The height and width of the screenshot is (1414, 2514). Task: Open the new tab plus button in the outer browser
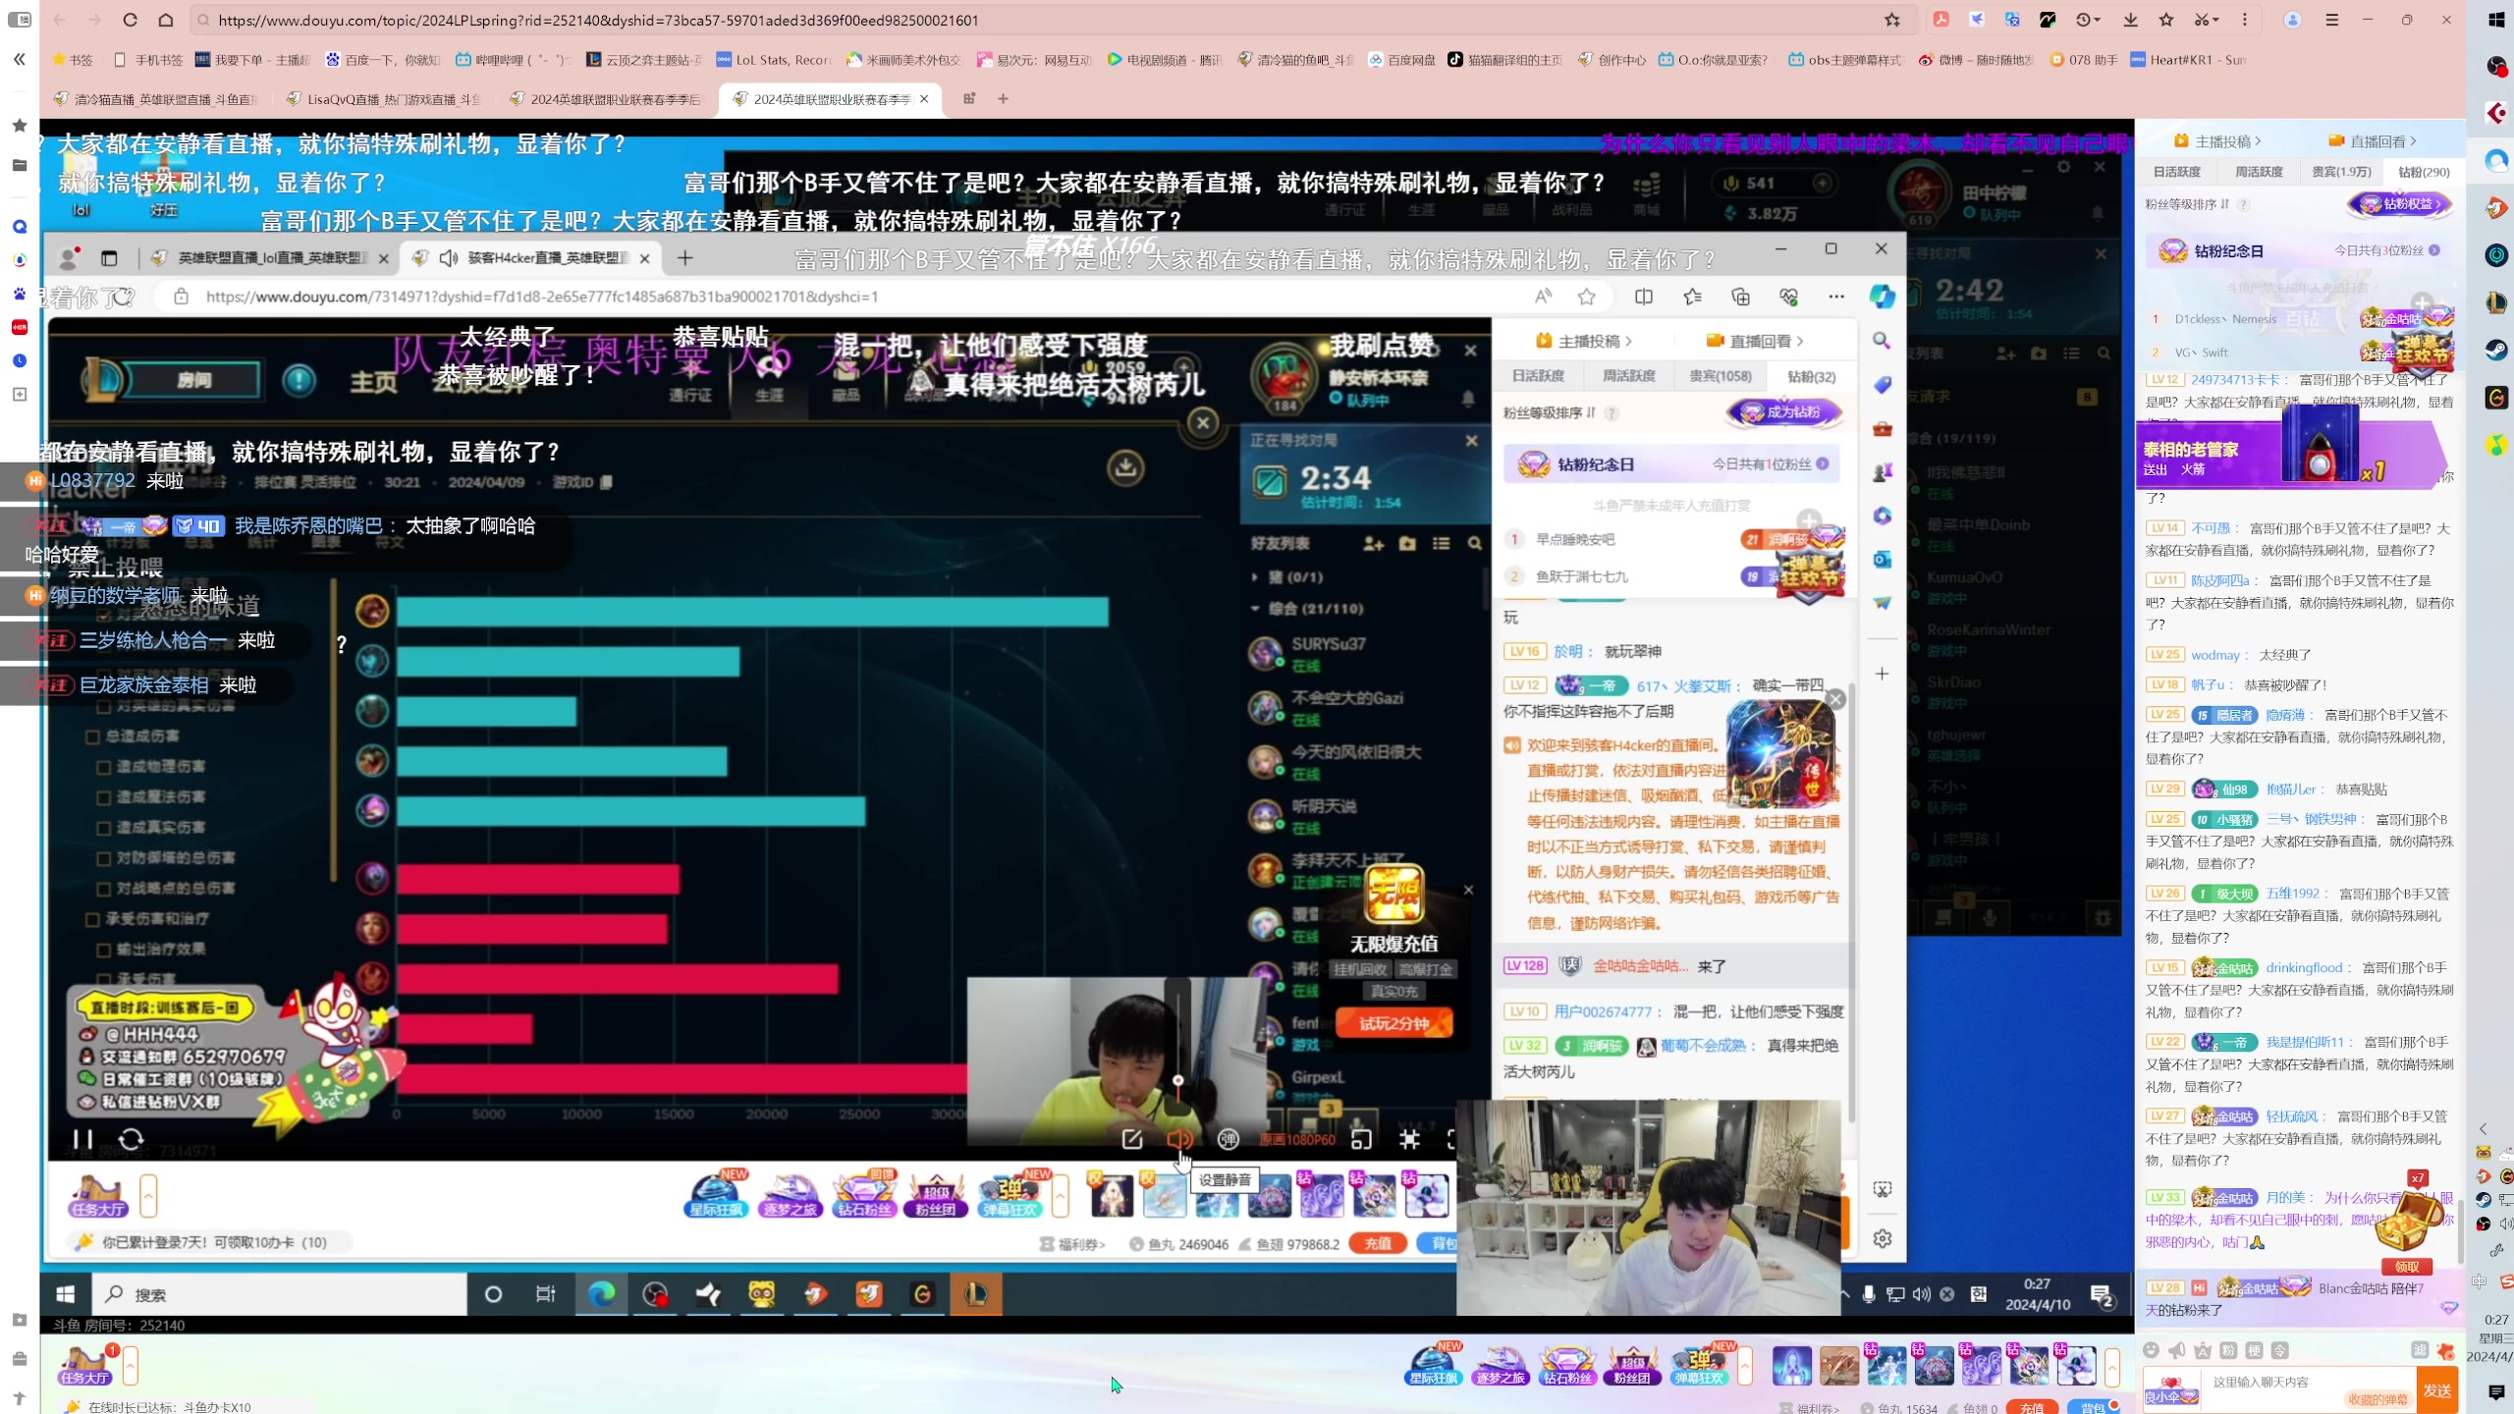point(1003,98)
